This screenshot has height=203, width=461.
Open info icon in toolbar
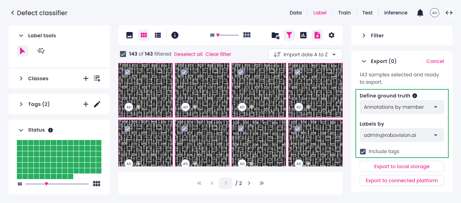click(x=175, y=35)
